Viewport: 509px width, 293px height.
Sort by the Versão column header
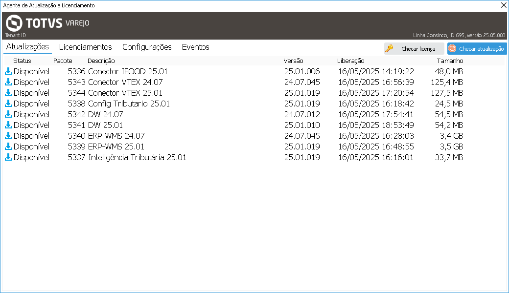click(x=293, y=61)
